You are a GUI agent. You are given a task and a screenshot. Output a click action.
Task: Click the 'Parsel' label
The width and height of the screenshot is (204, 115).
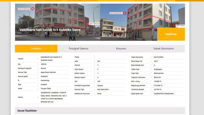[x=77, y=65]
